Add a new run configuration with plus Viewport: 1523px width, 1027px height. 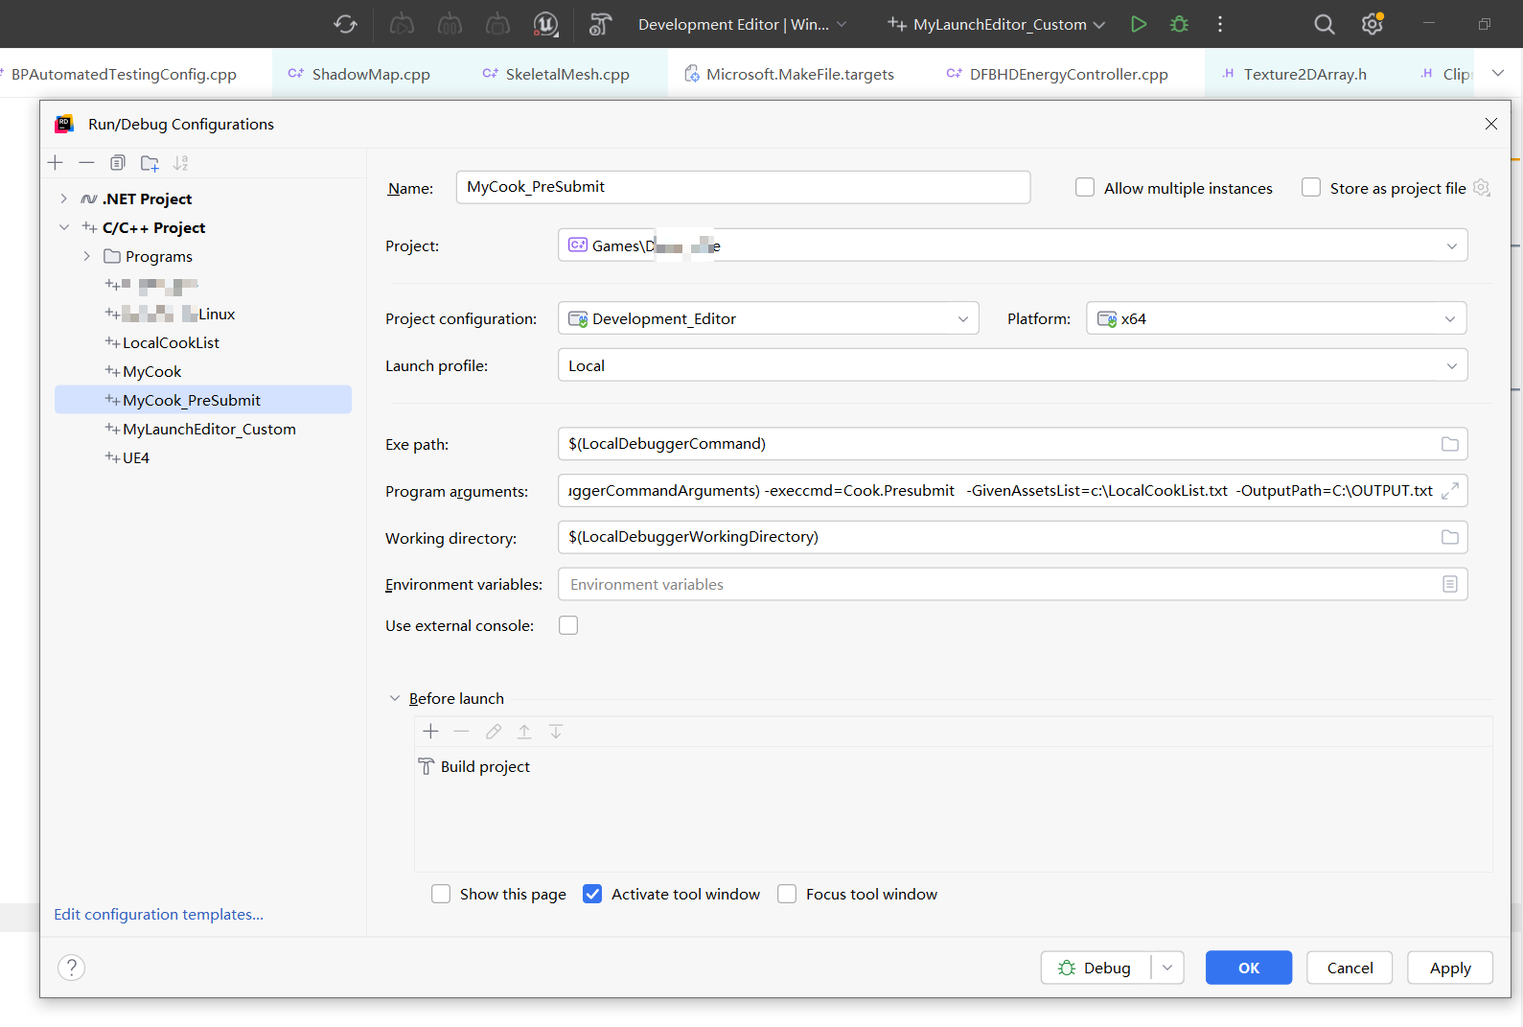(x=56, y=163)
